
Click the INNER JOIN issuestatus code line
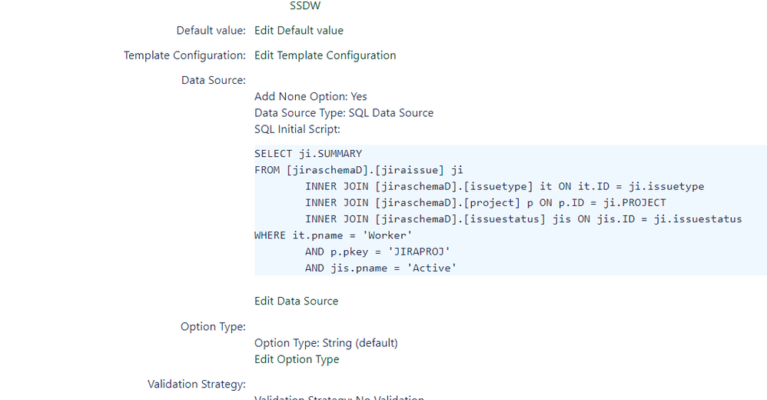[x=524, y=219]
